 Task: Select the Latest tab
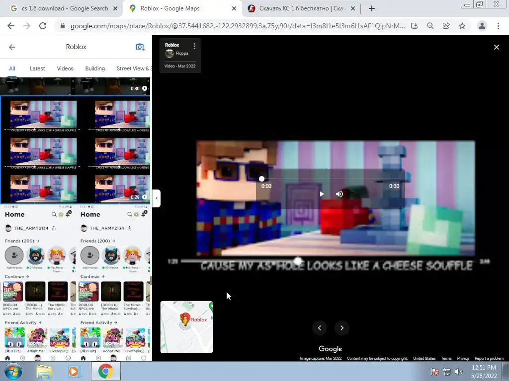tap(37, 68)
